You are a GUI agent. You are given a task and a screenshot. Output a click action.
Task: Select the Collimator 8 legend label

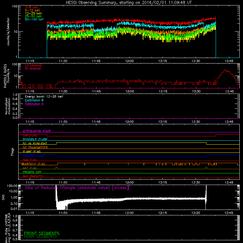point(34,100)
